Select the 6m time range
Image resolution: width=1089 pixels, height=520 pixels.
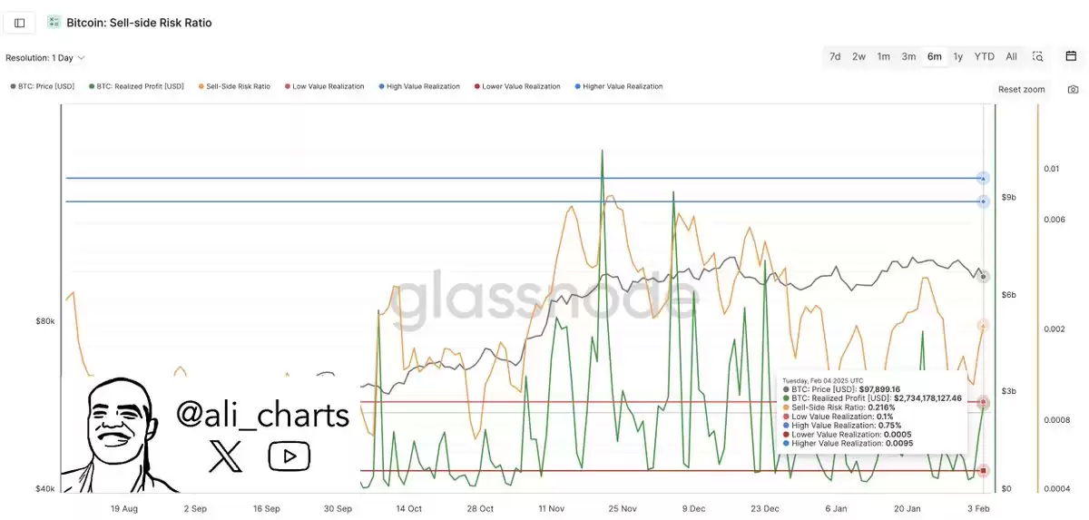(934, 56)
